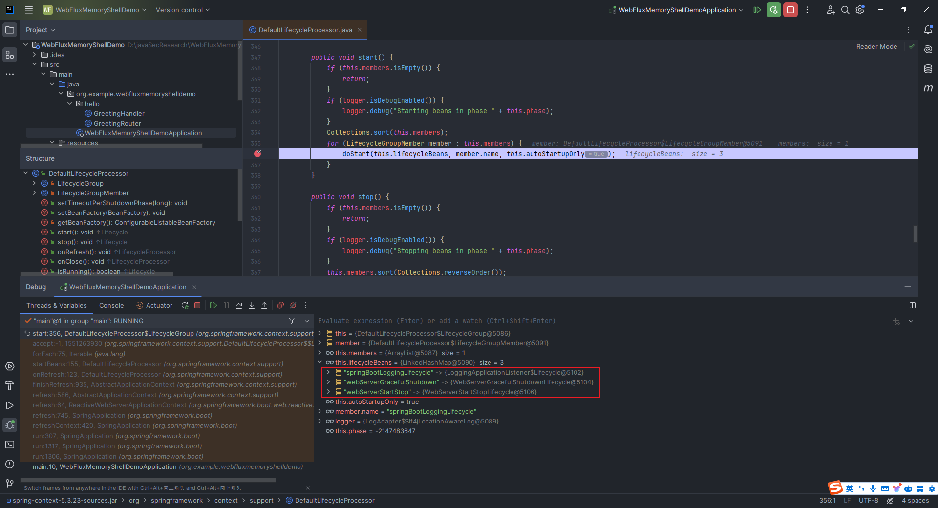Open the Maven tool window icon

(928, 88)
